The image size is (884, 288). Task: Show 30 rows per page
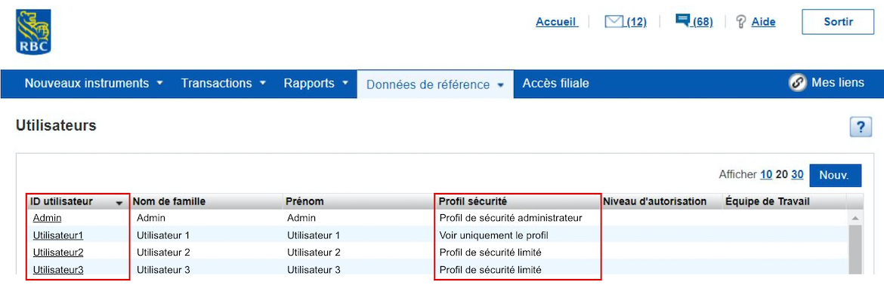(797, 174)
